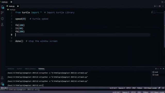Split the editor to the right
165x93 pixels.
pos(160,6)
